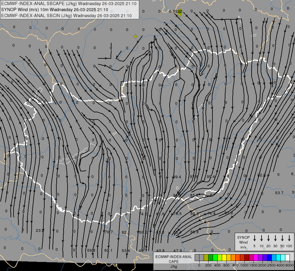
Task: Click the 74.4 value on the map
Action: coord(211,213)
